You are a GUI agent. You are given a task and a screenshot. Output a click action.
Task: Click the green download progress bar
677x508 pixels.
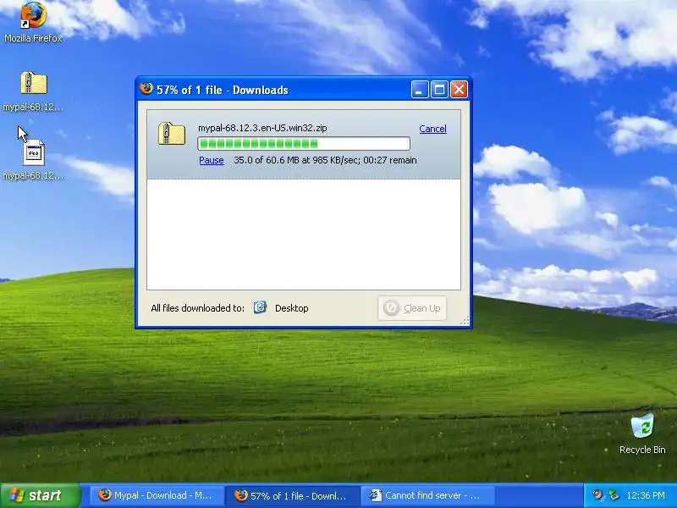(304, 143)
